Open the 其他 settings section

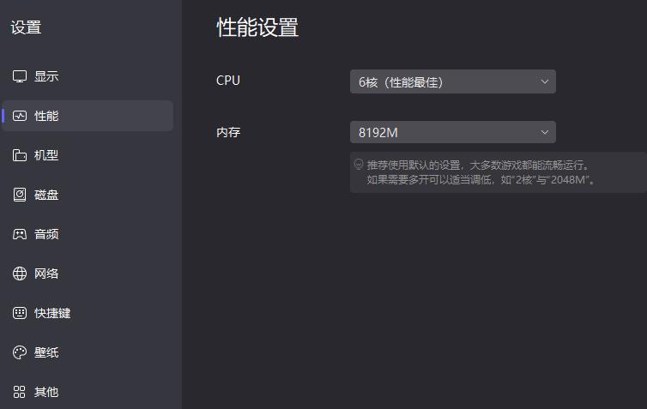(x=46, y=392)
